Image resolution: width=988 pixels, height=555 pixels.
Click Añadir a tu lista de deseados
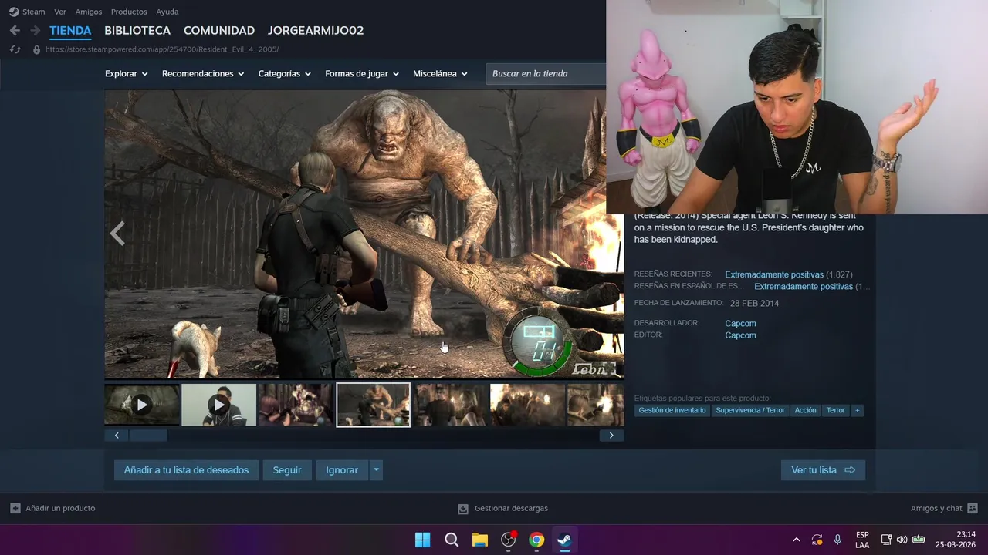(x=186, y=470)
